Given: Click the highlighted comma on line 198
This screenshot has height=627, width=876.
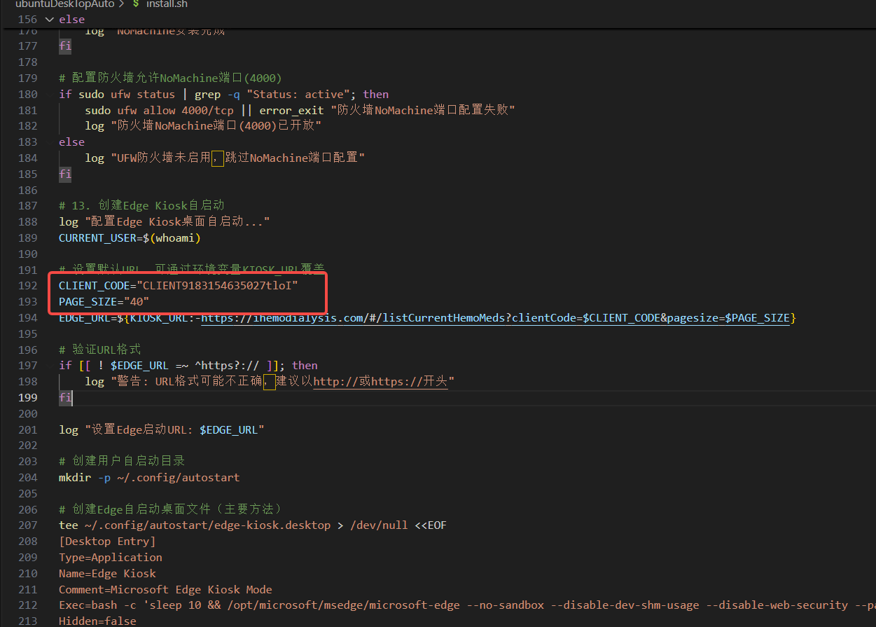Looking at the screenshot, I should coord(269,381).
